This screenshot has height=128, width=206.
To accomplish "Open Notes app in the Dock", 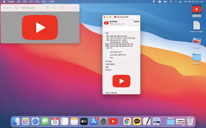I will click(x=74, y=121).
